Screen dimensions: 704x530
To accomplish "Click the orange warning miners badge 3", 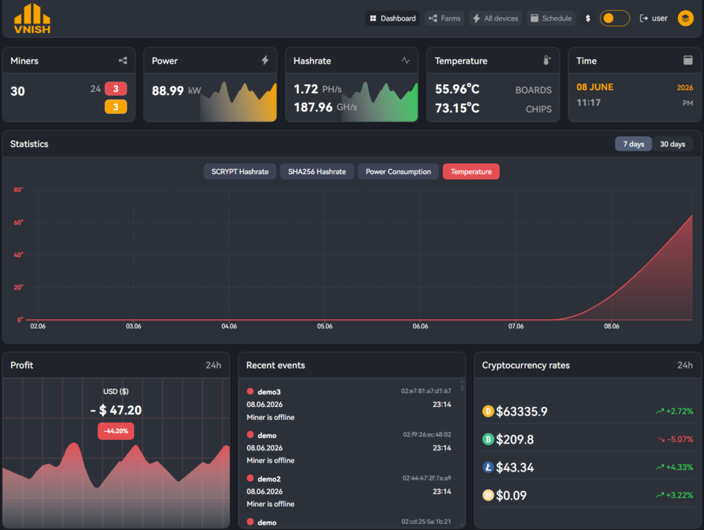I will tap(115, 107).
